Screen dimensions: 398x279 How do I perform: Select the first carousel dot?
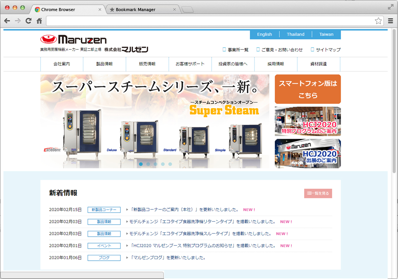click(141, 164)
